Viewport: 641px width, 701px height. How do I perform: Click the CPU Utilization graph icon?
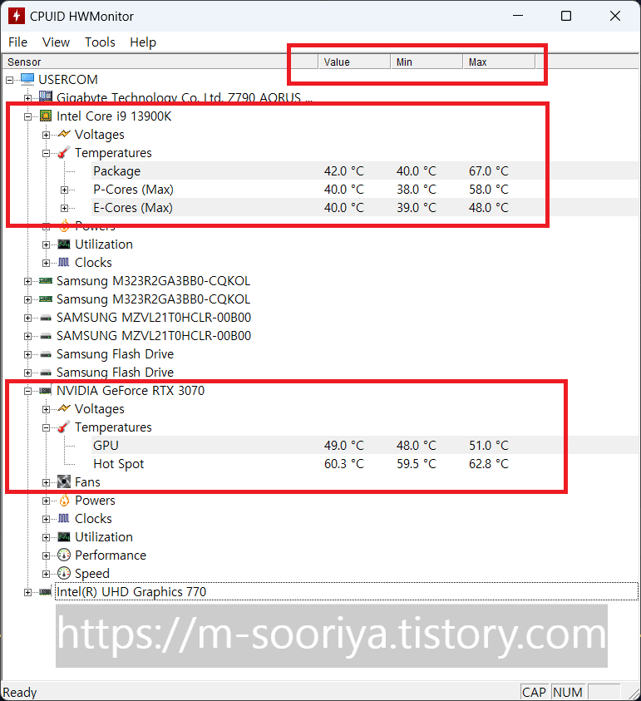point(64,244)
